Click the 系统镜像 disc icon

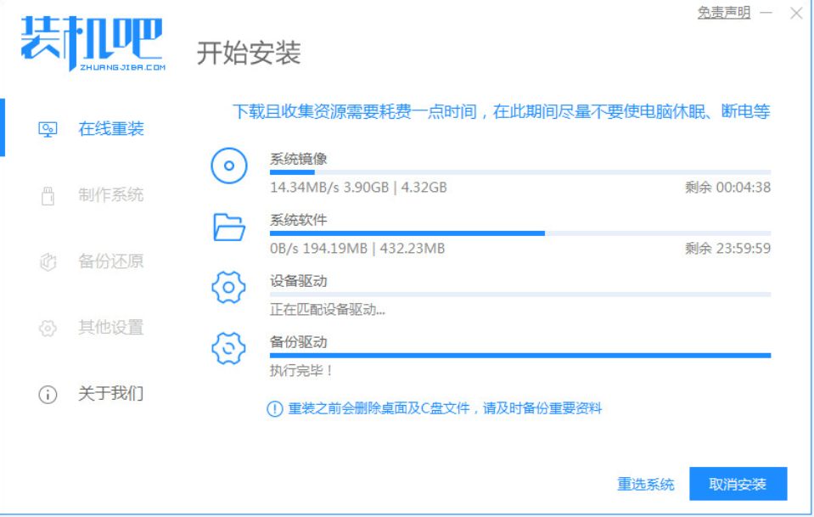[229, 166]
